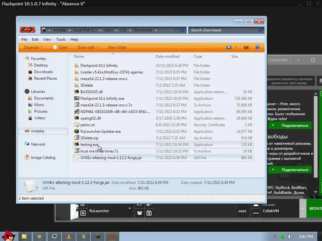Click the green ИГРАТЬ play button
The height and width of the screenshot is (241, 322).
click(x=314, y=208)
